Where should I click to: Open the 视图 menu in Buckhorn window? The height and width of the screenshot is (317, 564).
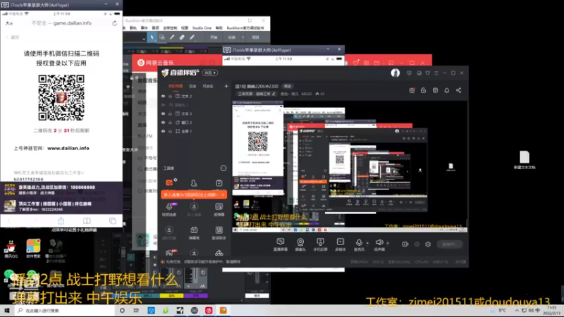[185, 28]
